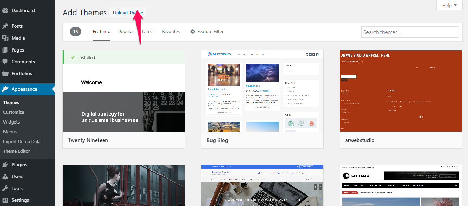
Task: Select the Widgets submenu item
Action: (12, 122)
